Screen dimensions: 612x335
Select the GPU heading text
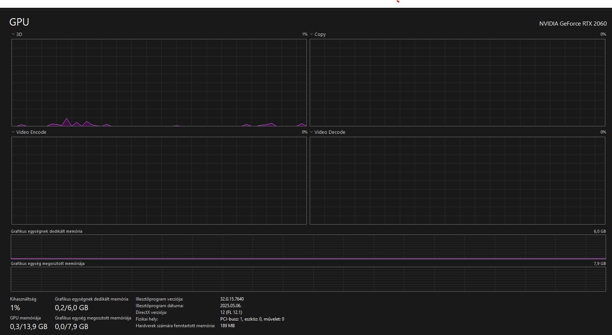point(19,22)
